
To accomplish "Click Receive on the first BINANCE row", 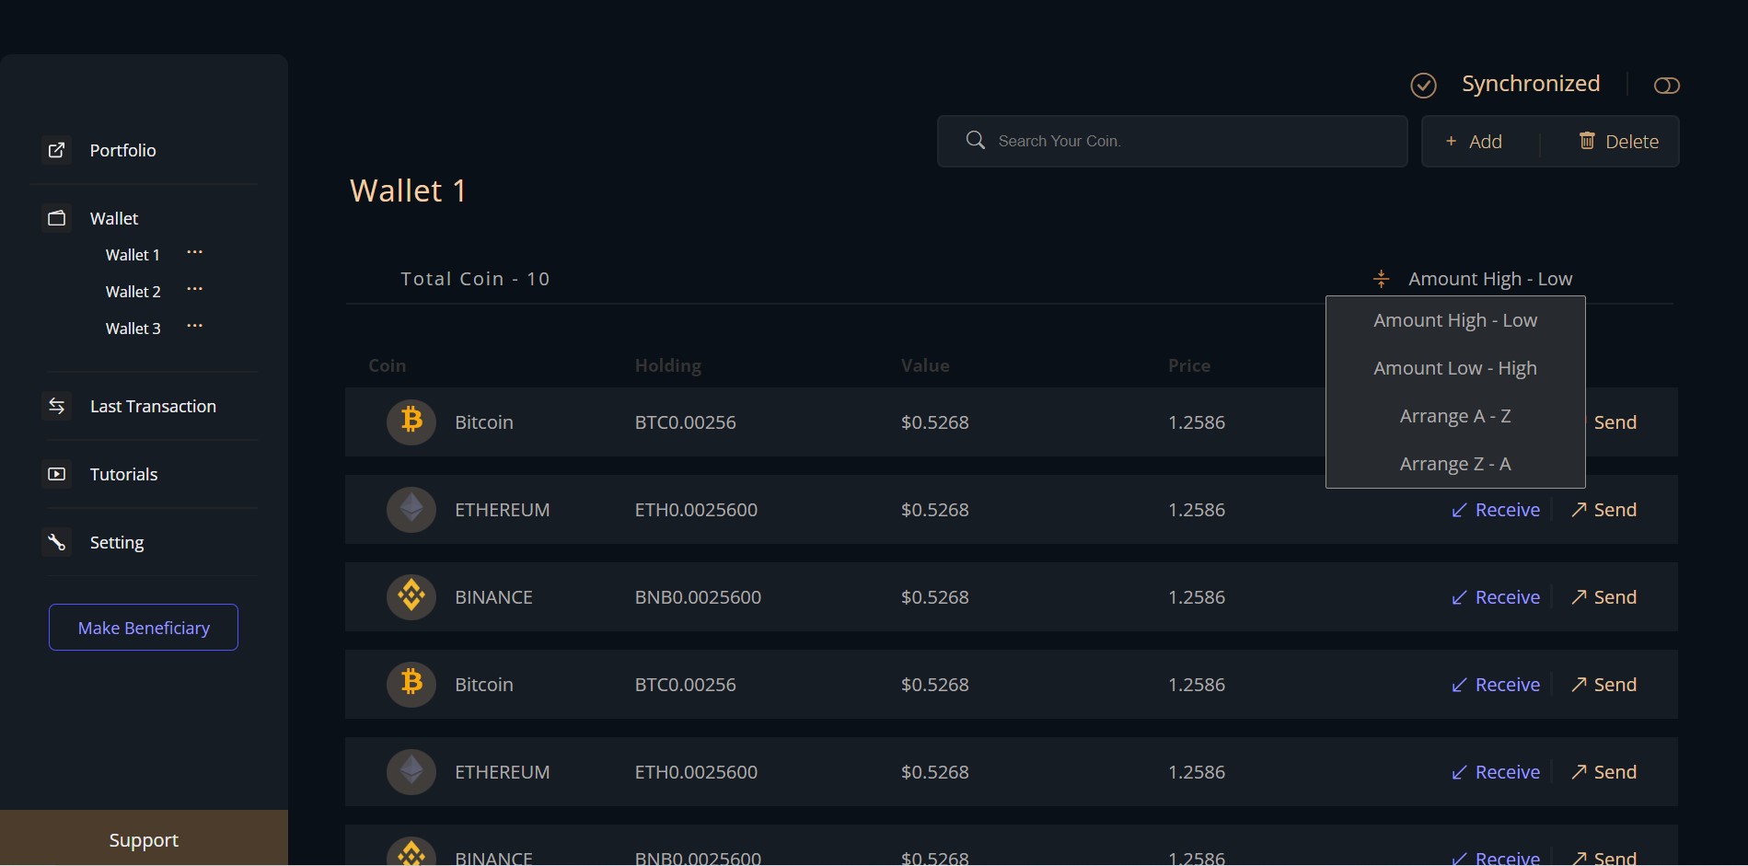I will tap(1496, 597).
